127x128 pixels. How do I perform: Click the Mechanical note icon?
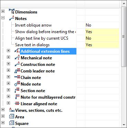point(17,57)
